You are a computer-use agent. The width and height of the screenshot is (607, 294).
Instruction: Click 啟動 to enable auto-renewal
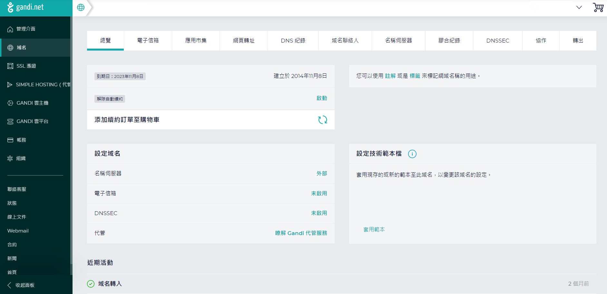coord(322,98)
